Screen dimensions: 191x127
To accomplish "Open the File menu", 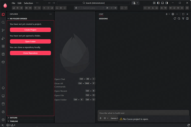I will pyautogui.click(x=13, y=3).
